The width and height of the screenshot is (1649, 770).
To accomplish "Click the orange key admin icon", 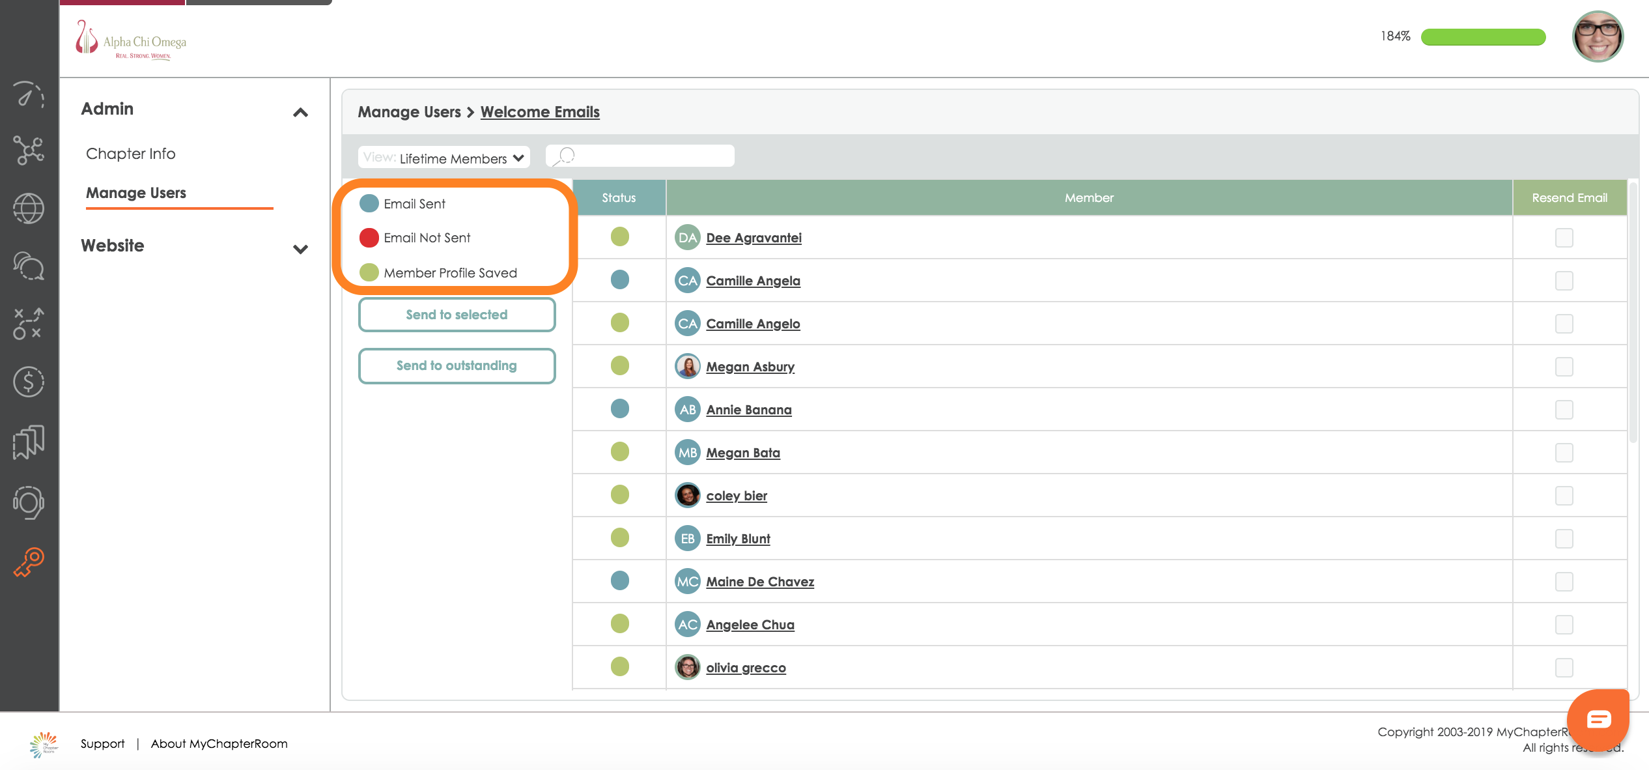I will click(29, 562).
